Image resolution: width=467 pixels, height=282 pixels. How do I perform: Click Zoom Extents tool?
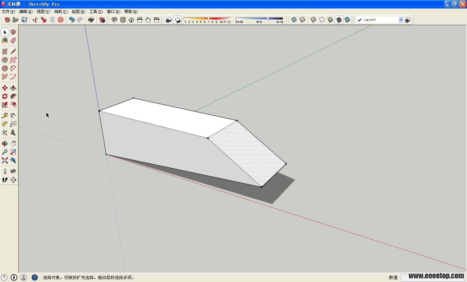(x=5, y=160)
